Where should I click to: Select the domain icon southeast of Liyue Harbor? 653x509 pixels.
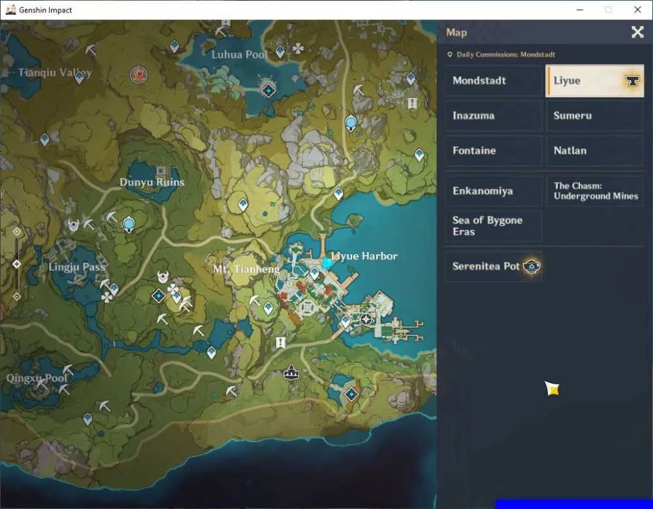(x=351, y=393)
